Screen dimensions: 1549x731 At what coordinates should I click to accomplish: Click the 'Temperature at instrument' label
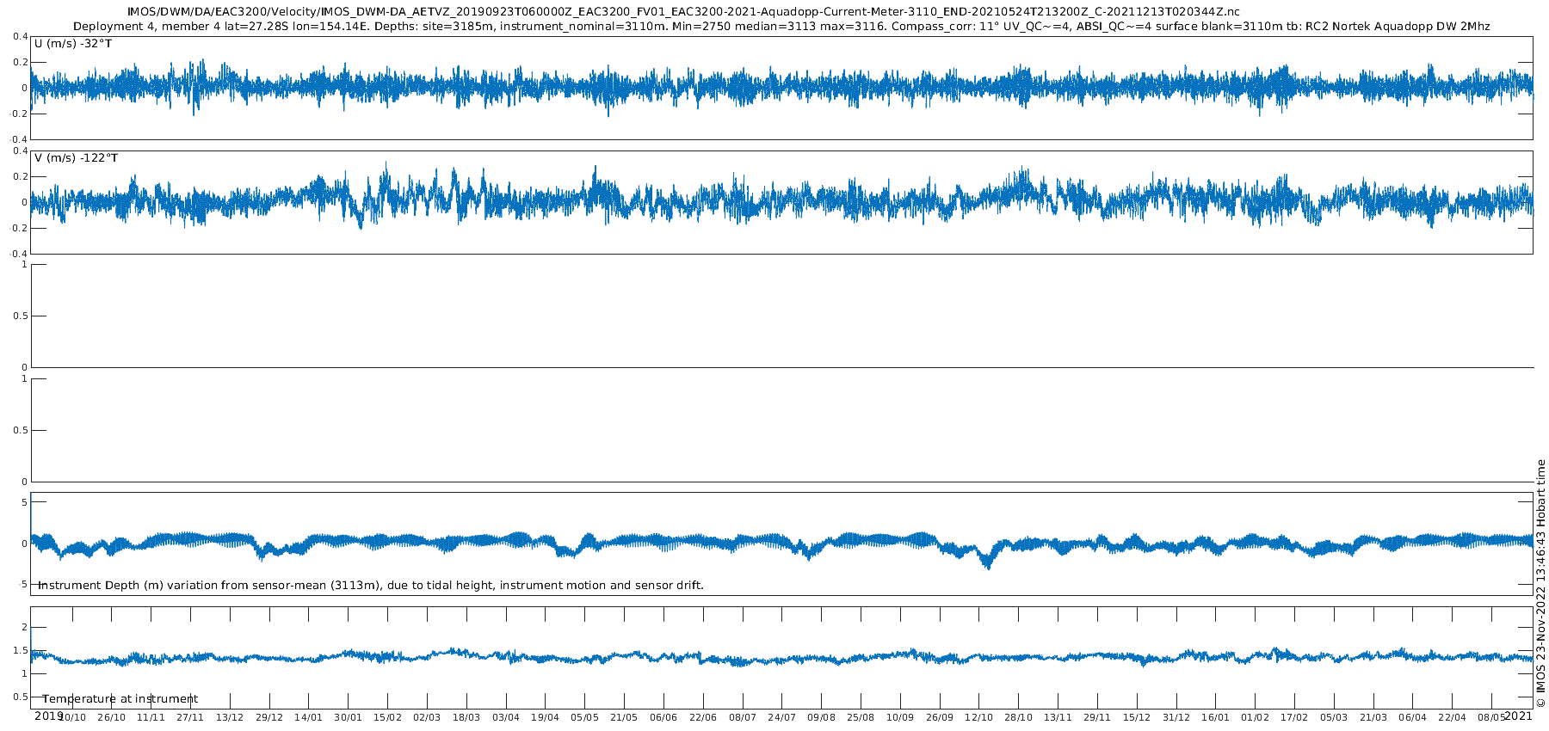tap(120, 699)
